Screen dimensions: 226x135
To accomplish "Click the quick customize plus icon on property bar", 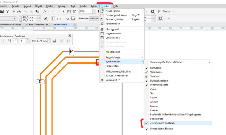I will coord(169,18).
